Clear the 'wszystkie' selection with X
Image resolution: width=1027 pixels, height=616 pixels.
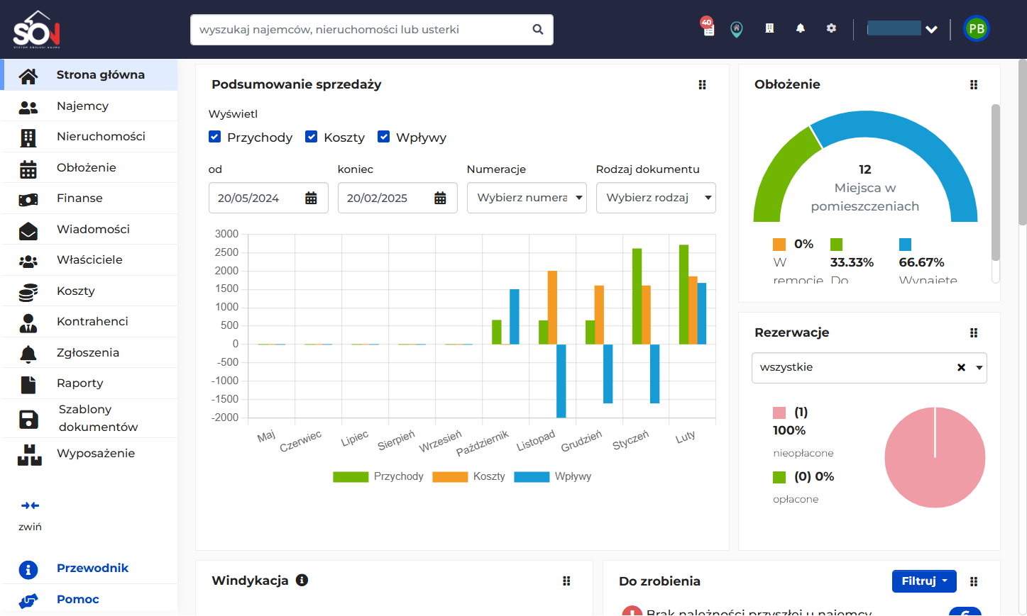[x=961, y=367]
